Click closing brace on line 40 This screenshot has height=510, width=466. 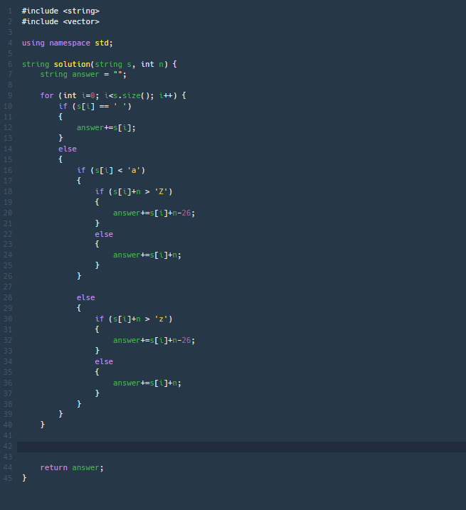pos(42,425)
